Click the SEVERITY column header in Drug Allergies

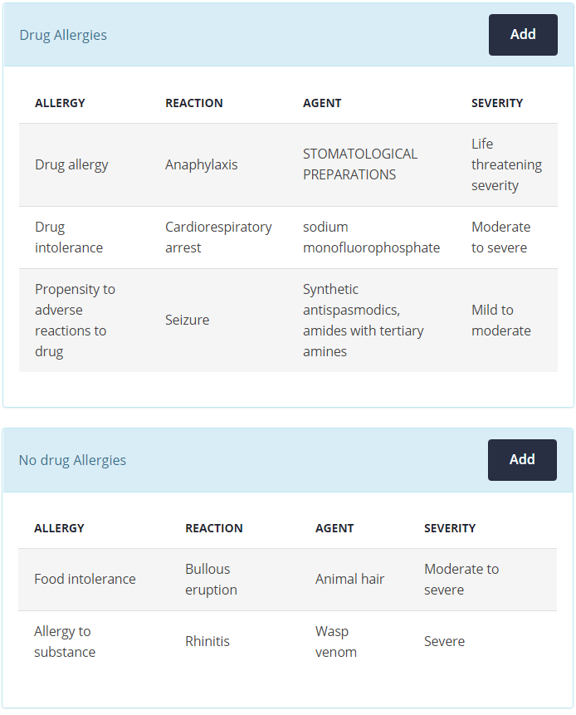pyautogui.click(x=496, y=103)
